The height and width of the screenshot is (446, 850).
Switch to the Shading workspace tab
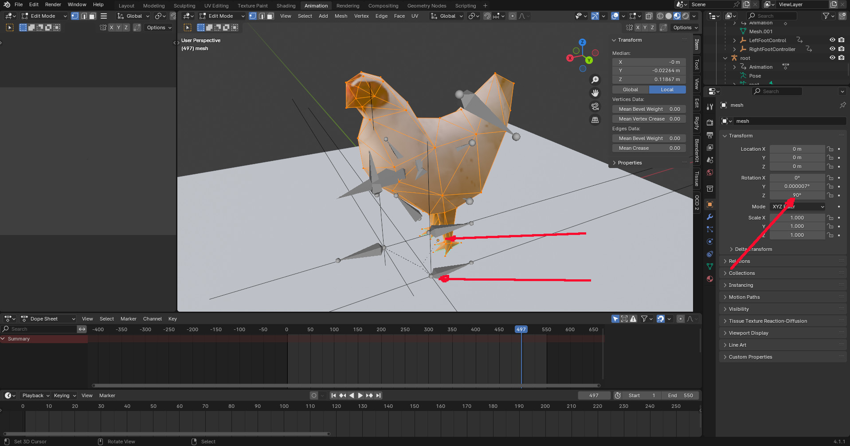286,6
